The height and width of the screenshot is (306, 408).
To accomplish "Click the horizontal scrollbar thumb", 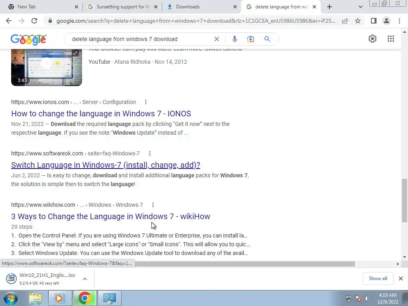I will point(245,264).
